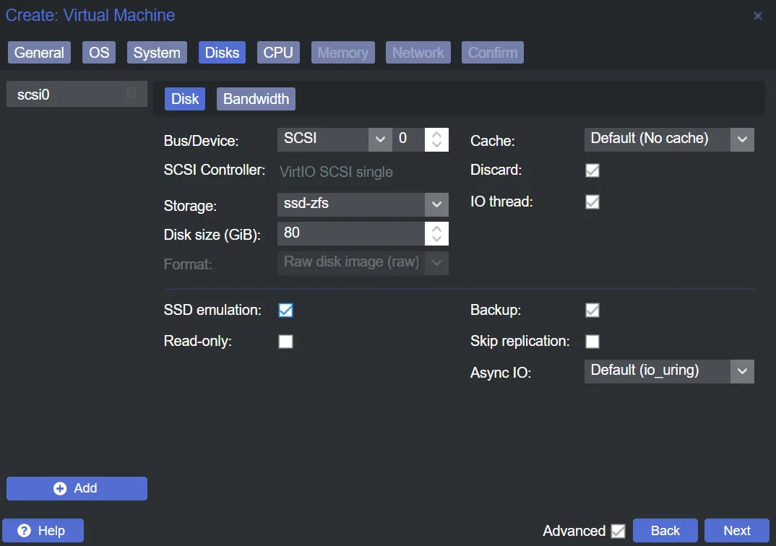Enable the Skip replication checkbox
Viewport: 776px width, 546px height.
(x=592, y=342)
